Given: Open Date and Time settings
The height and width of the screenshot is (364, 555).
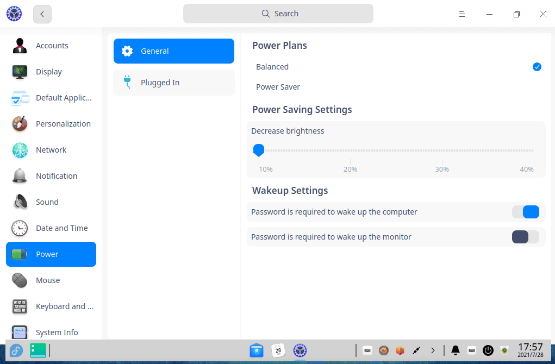Looking at the screenshot, I should pyautogui.click(x=51, y=228).
